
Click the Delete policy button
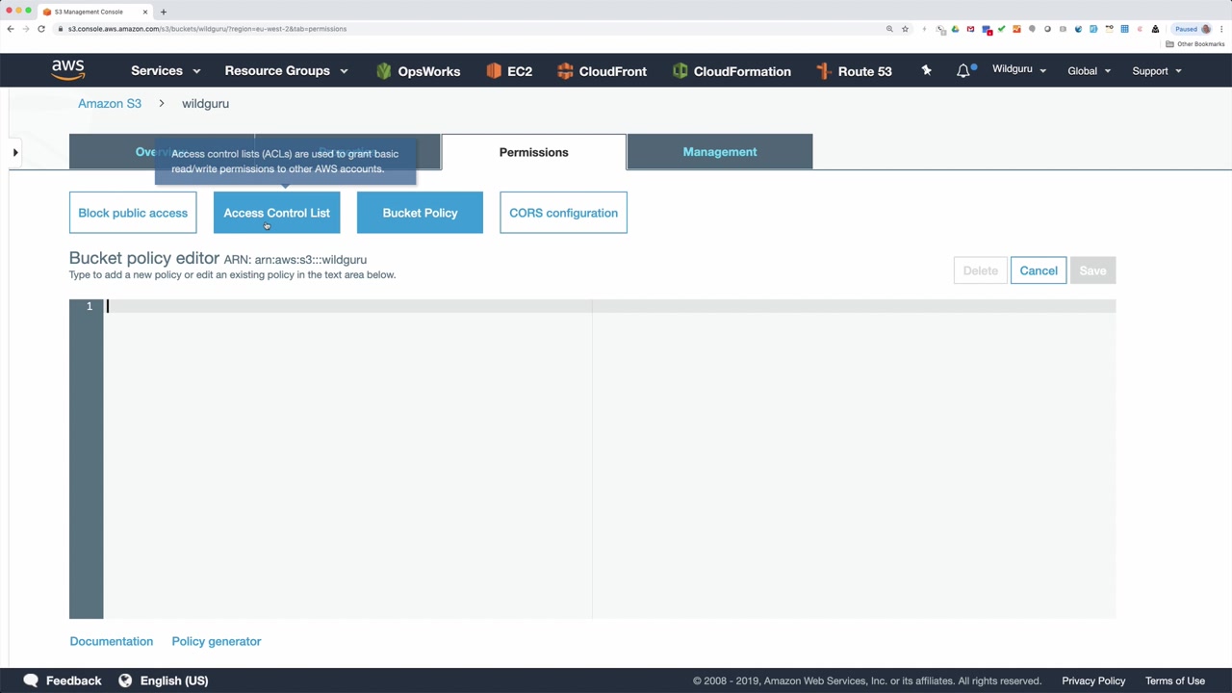[980, 270]
